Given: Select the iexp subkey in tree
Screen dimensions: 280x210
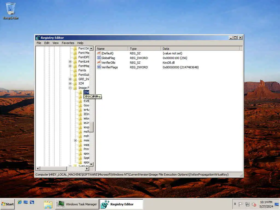Looking at the screenshot, I should coord(86,127).
